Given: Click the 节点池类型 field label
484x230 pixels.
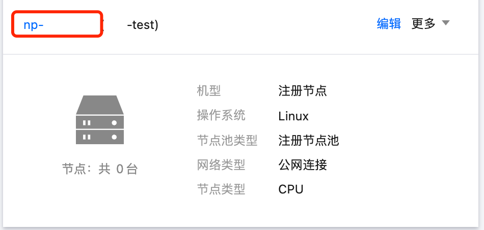Looking at the screenshot, I should (x=227, y=140).
